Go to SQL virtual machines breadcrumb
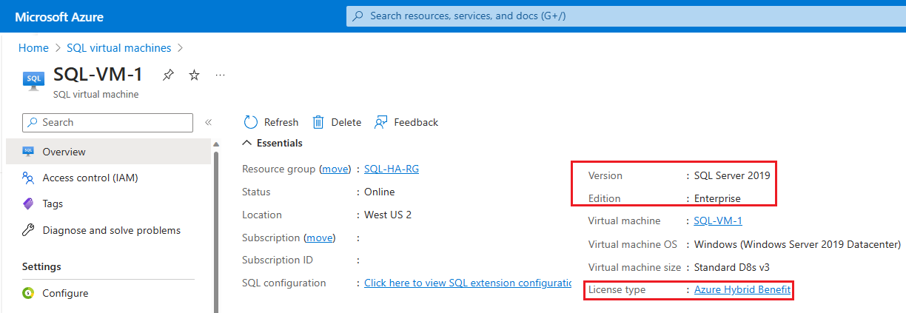This screenshot has height=313, width=906. (118, 47)
